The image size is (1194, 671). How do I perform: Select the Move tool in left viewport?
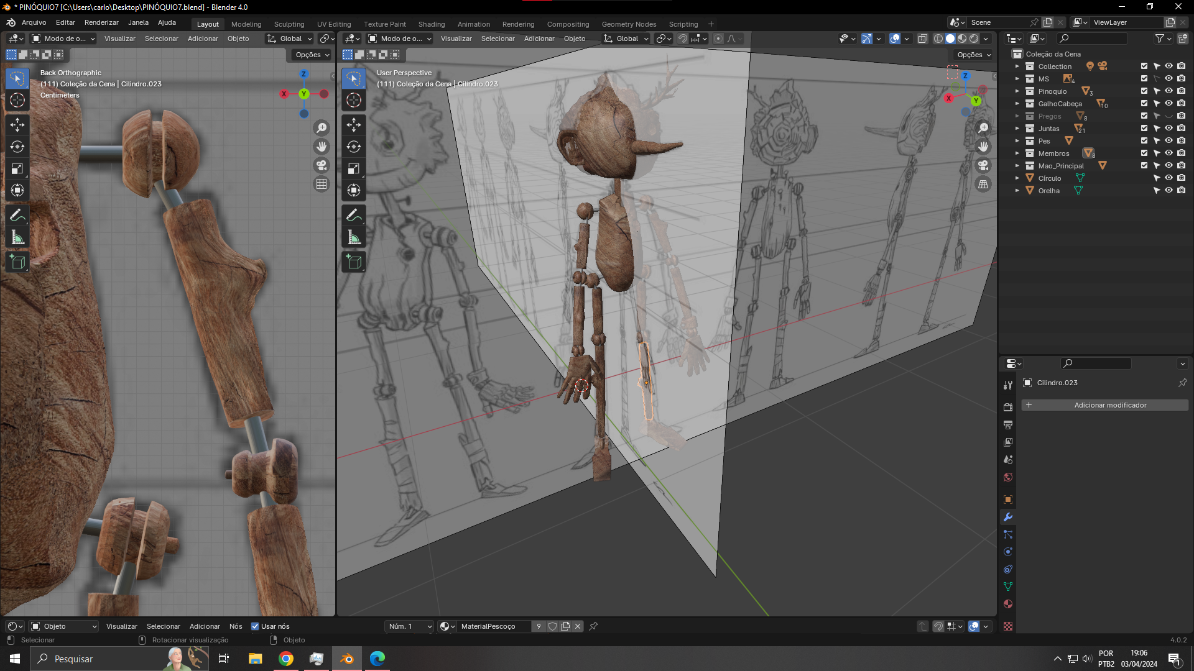click(17, 125)
